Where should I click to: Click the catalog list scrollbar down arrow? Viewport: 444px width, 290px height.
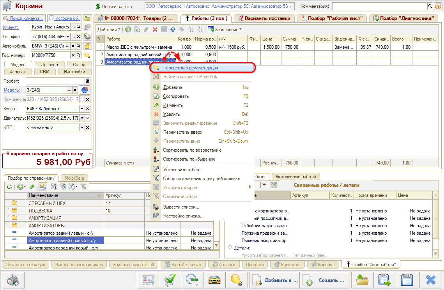coord(217,246)
